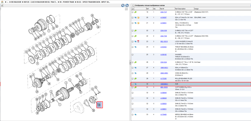
Task: Click the 'SEALRING , Inner' usage cell
Action: pyautogui.click(x=200, y=18)
